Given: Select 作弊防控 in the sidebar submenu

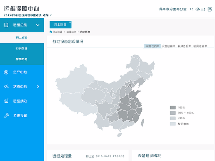Looking at the screenshot, I should 22,59.
